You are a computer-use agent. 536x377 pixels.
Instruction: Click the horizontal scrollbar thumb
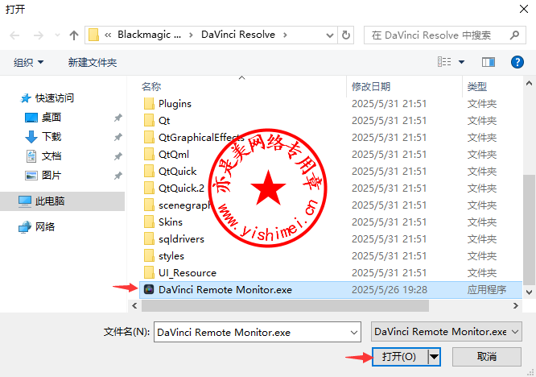[x=285, y=305]
